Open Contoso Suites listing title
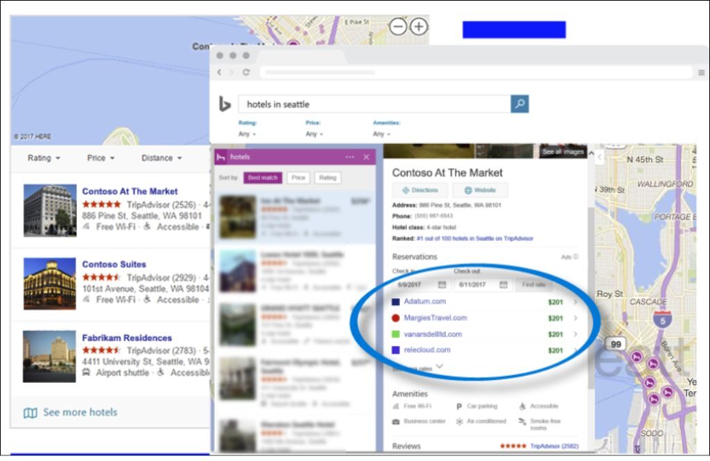 click(114, 264)
